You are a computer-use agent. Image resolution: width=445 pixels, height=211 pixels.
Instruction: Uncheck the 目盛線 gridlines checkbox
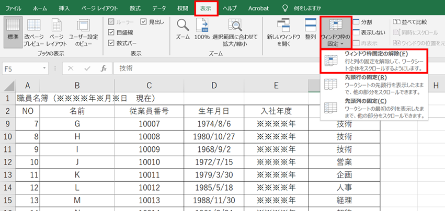pyautogui.click(x=111, y=32)
